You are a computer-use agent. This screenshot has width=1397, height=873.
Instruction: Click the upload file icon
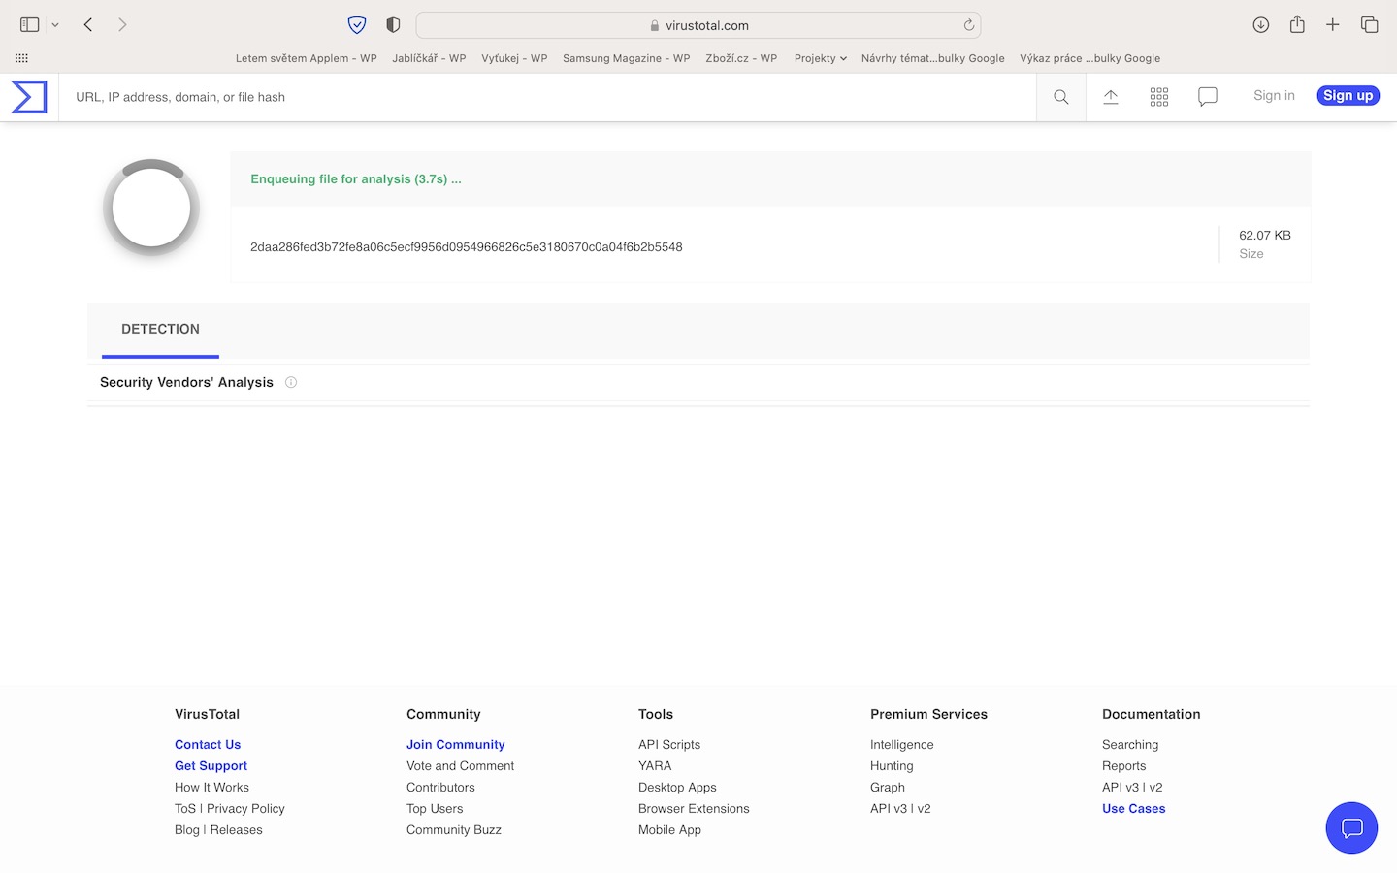point(1111,97)
